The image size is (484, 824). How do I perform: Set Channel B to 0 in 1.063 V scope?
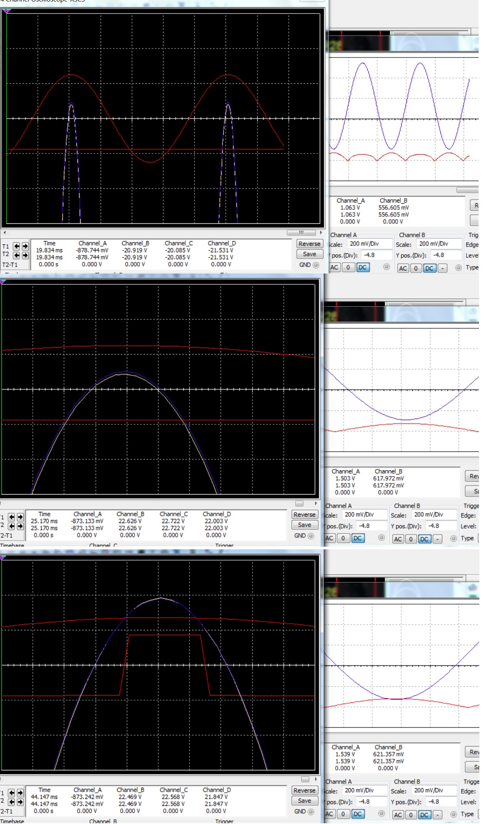pyautogui.click(x=416, y=268)
